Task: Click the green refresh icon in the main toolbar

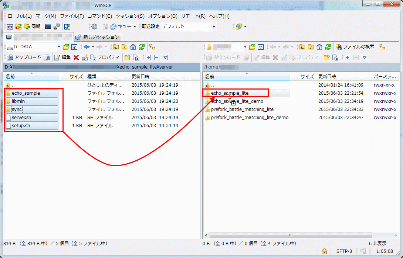Action: [x=67, y=27]
